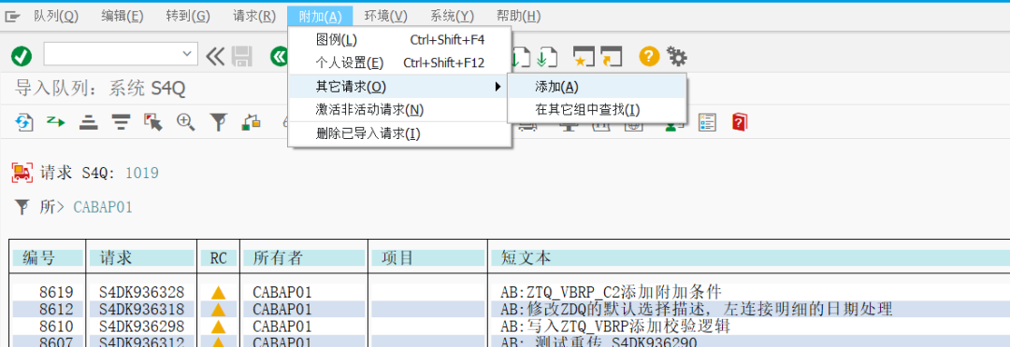Click the red truck request icon
Viewport: 1010px width, 347px height.
pyautogui.click(x=22, y=173)
